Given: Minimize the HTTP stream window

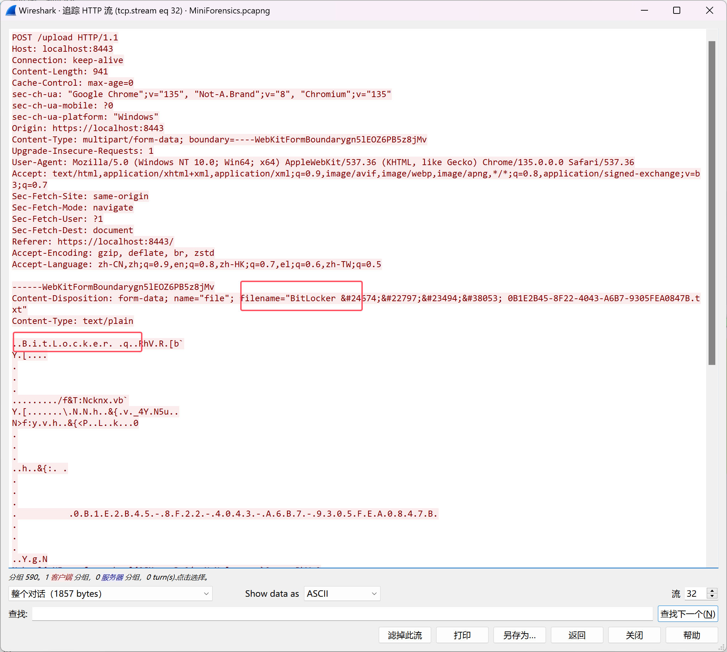Looking at the screenshot, I should [644, 10].
